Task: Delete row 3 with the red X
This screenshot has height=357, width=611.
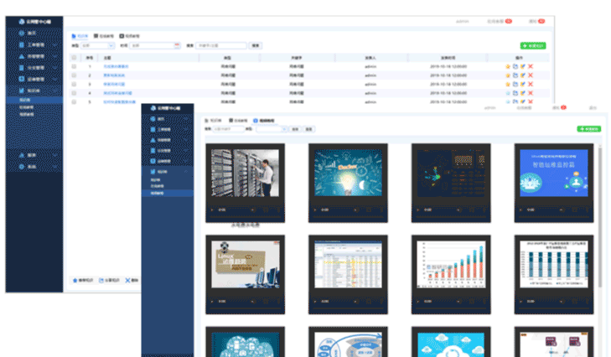Action: [531, 84]
